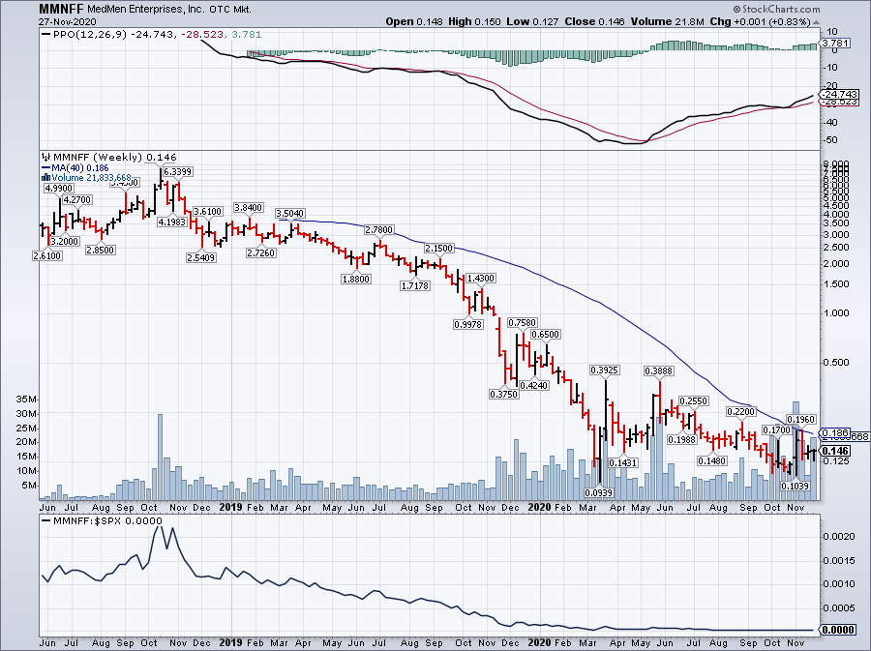The image size is (871, 651).
Task: Click the 0.1960 price label
Action: tap(800, 420)
